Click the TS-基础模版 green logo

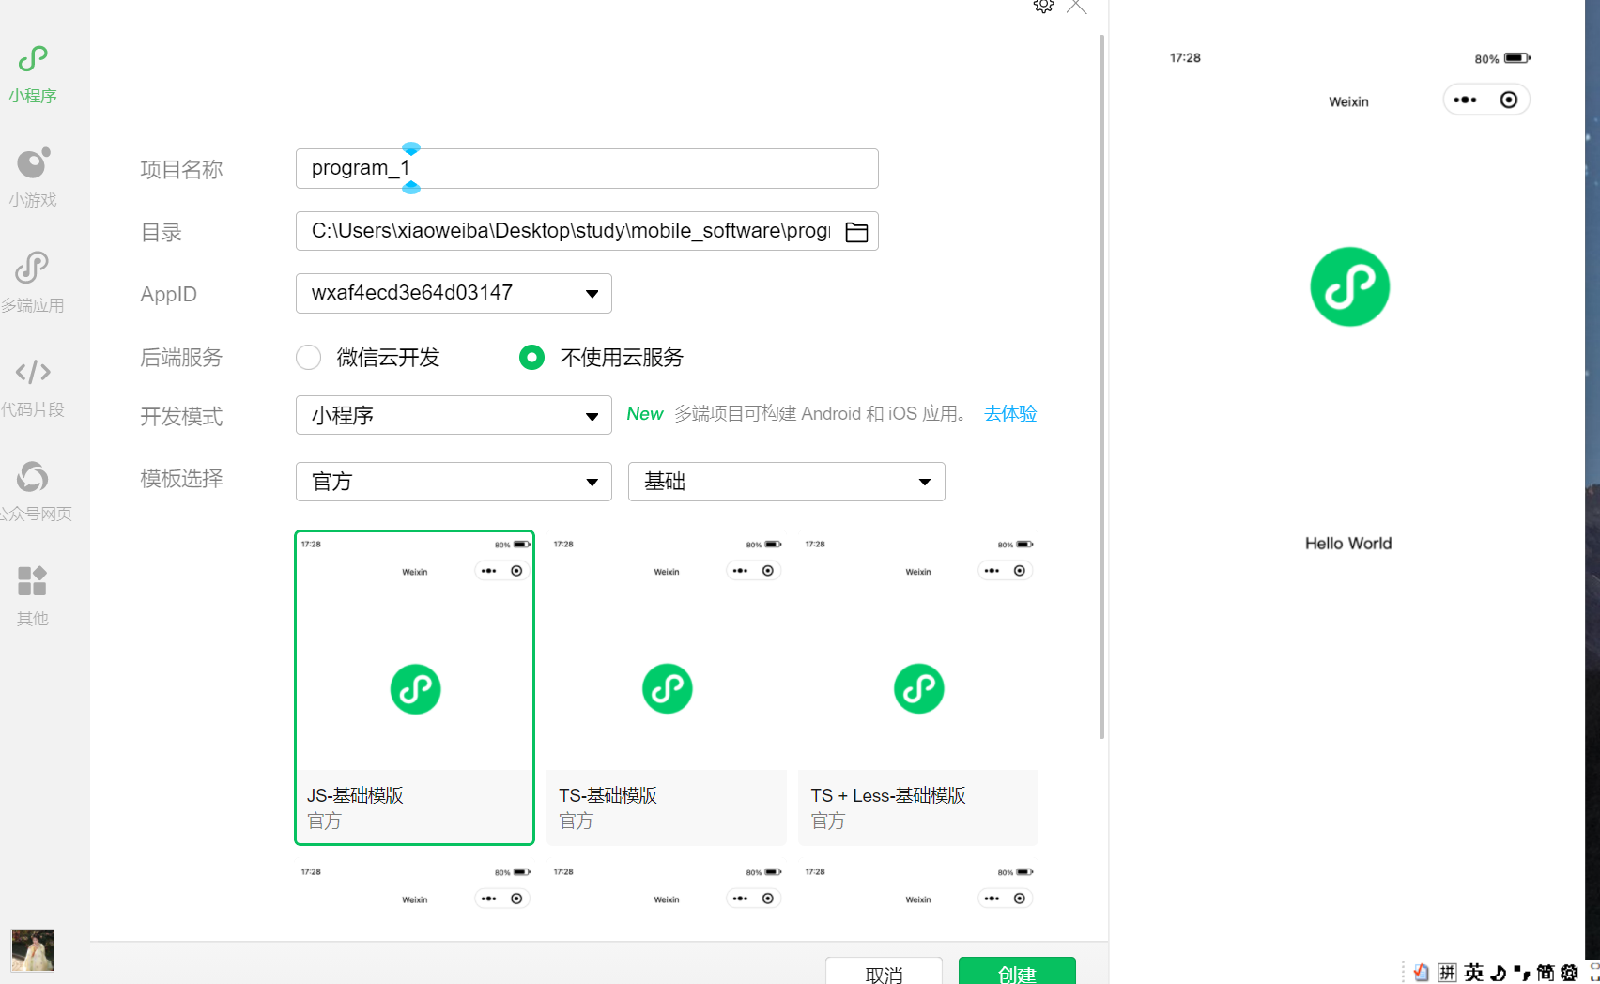tap(668, 689)
